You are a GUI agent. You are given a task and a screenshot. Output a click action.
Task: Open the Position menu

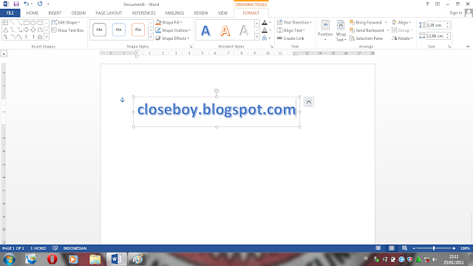point(325,30)
